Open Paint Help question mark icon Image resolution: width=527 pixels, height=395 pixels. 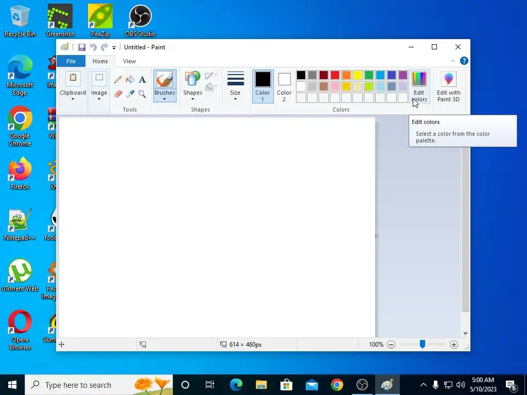[x=464, y=61]
